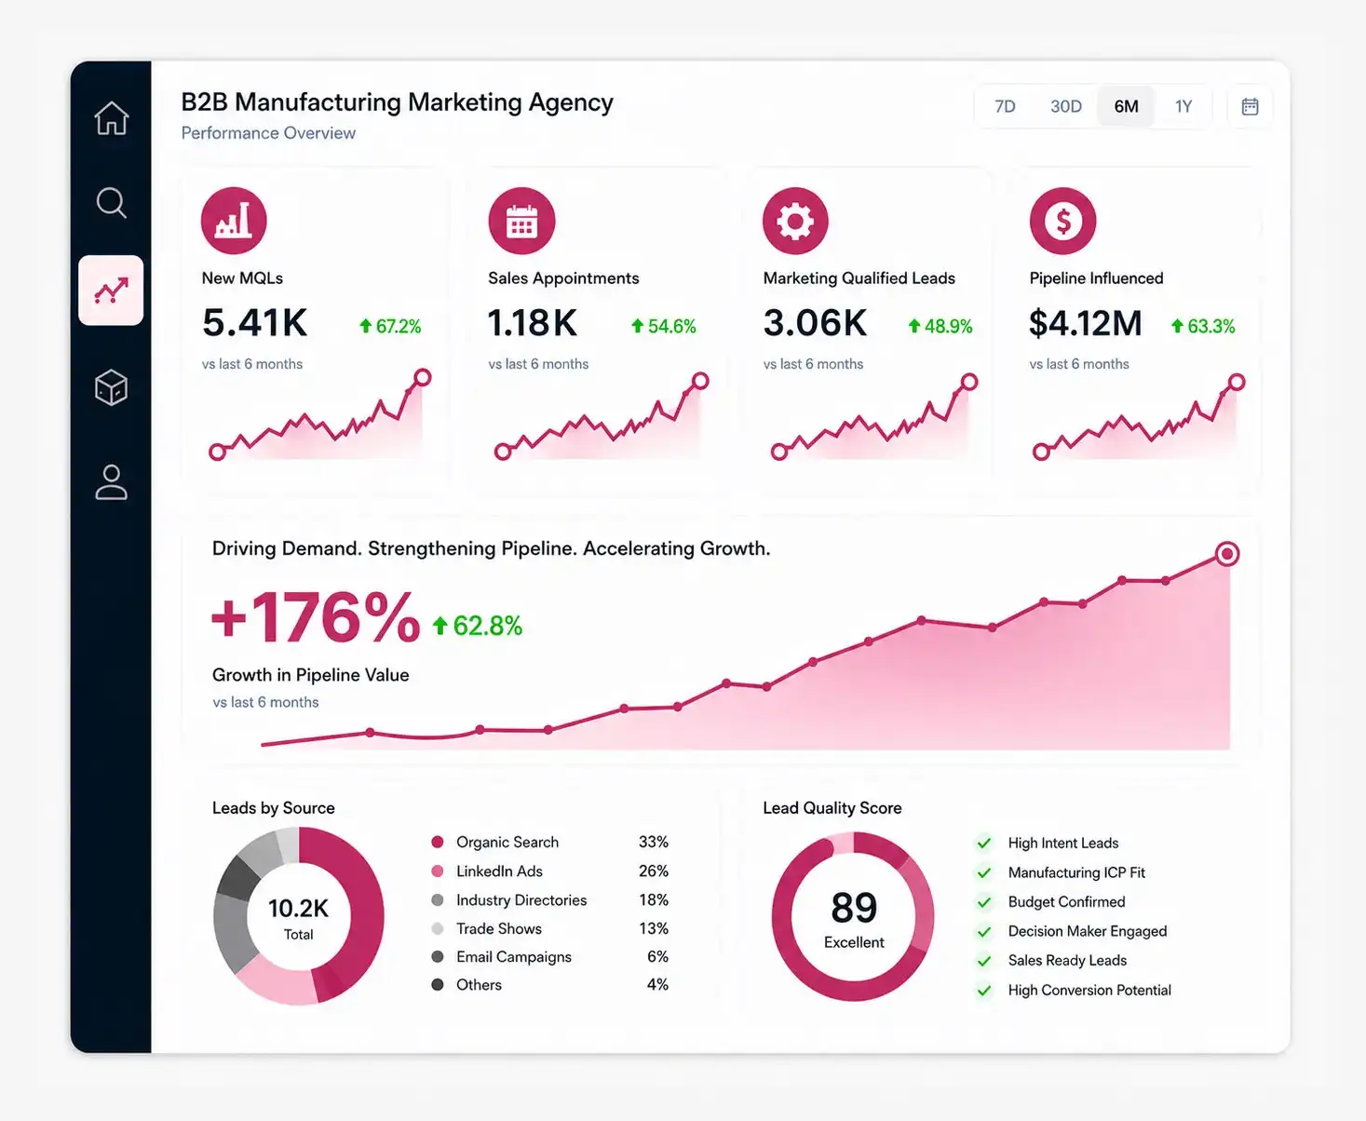Image resolution: width=1366 pixels, height=1121 pixels.
Task: Click the 3.06K Marketing Qualified Leads value
Action: (815, 323)
